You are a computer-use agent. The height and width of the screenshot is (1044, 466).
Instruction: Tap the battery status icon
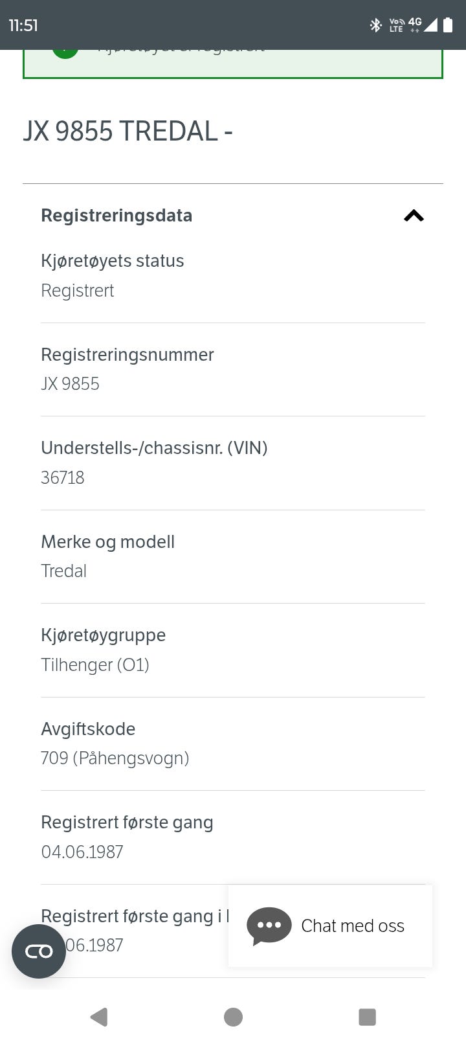point(448,25)
